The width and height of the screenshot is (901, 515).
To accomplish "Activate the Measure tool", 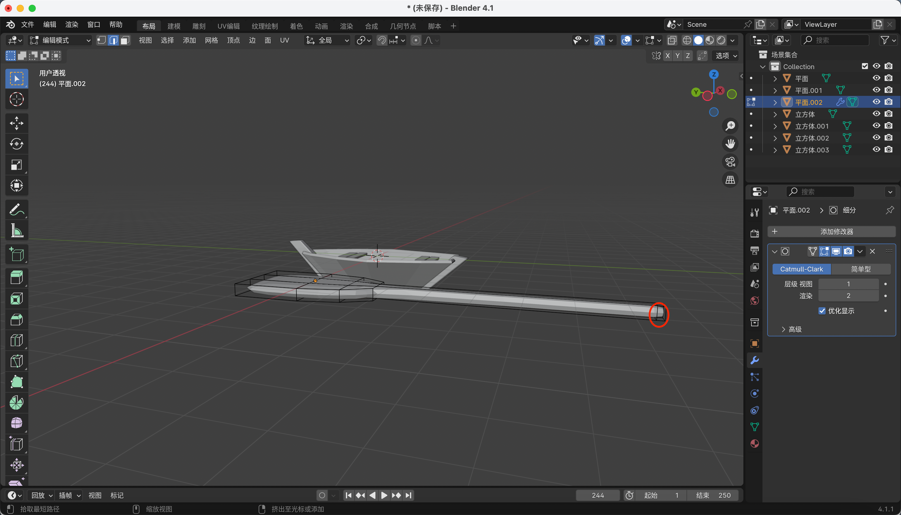I will click(x=16, y=230).
